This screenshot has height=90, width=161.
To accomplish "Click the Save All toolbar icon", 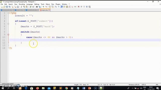I will (x=10, y=7).
